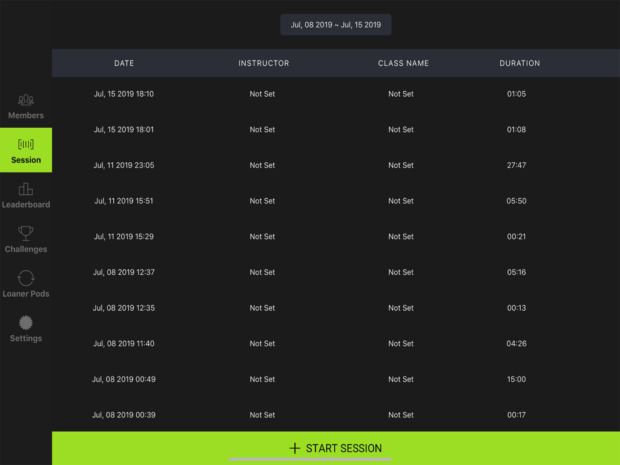Switch to the Members section
This screenshot has width=620, height=465.
tap(25, 106)
